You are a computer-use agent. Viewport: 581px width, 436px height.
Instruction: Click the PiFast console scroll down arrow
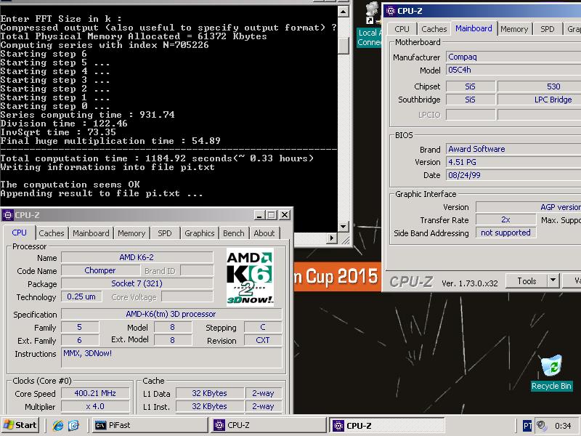(x=343, y=226)
